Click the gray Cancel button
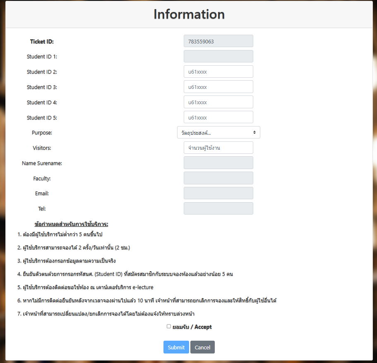 [202, 347]
